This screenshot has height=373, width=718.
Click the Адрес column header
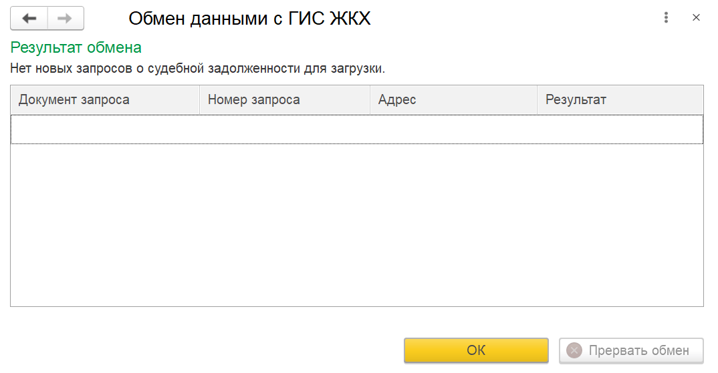[x=453, y=99]
